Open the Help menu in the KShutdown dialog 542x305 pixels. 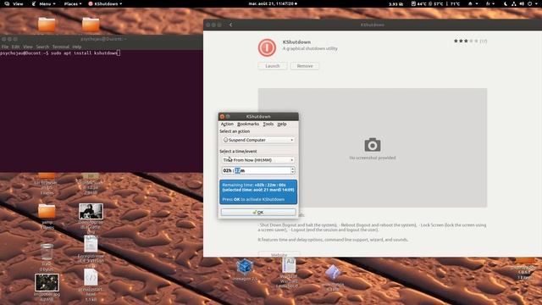click(282, 124)
